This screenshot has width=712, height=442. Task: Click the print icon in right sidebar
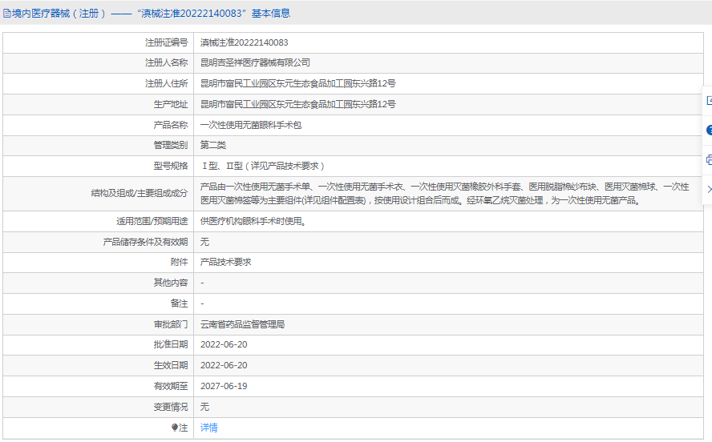(x=709, y=159)
